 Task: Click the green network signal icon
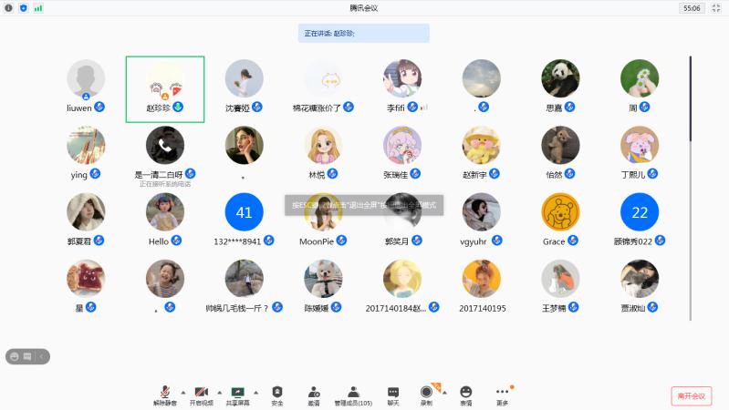(x=38, y=8)
